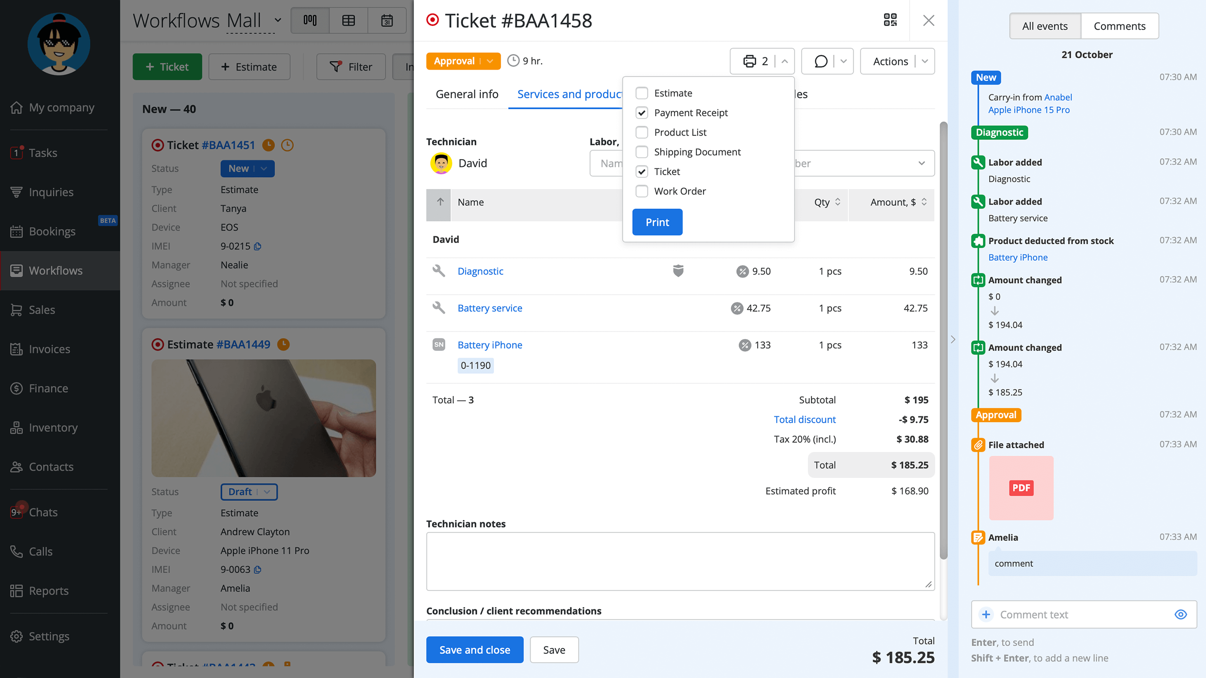Open the Actions dropdown arrow

pyautogui.click(x=925, y=61)
